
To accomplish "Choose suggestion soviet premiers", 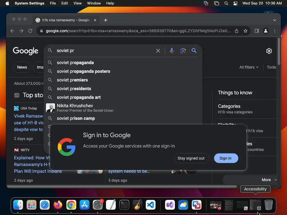I will 123,80.
